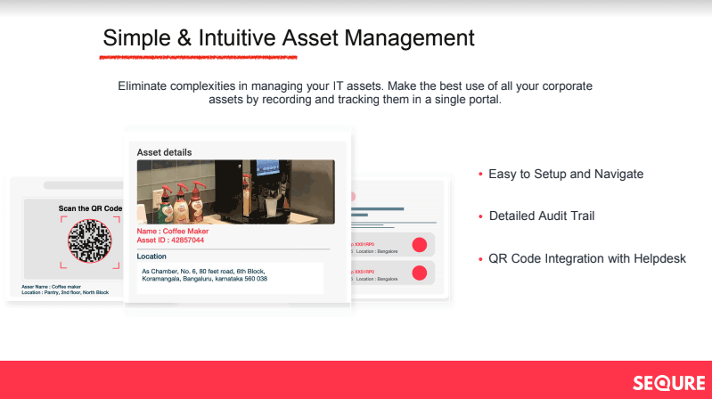
Task: Click the Location address text box
Action: (230, 275)
